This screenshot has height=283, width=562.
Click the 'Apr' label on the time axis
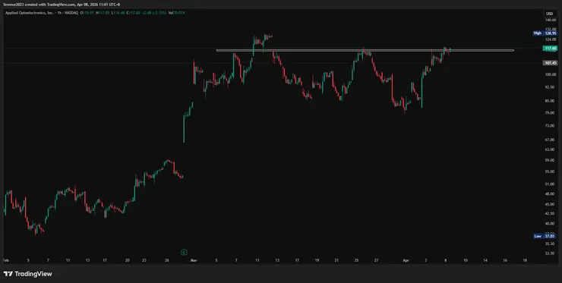point(406,260)
